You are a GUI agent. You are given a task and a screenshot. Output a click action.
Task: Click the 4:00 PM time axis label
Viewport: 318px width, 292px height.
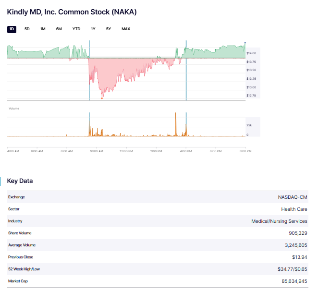pos(186,151)
